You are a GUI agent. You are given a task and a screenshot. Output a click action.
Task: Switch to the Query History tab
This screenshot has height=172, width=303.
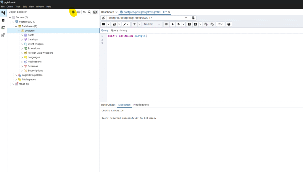point(119,30)
